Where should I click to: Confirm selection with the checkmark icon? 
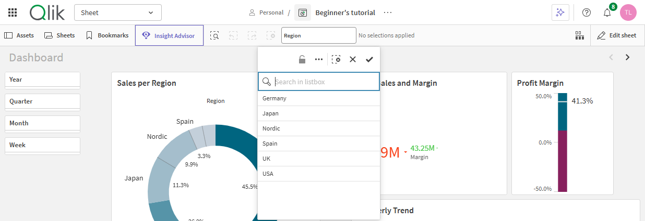pos(369,59)
